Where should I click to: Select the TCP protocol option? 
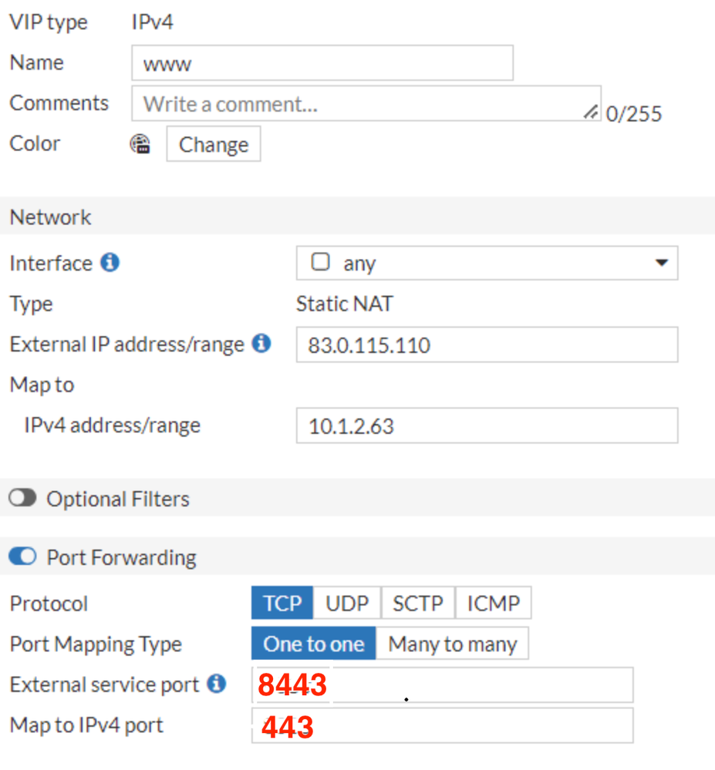pyautogui.click(x=282, y=603)
